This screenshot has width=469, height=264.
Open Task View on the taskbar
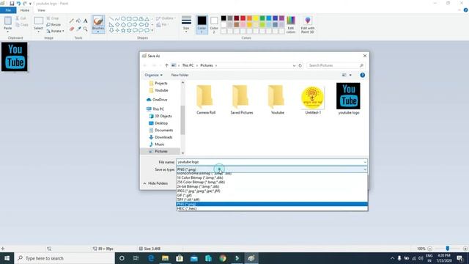pyautogui.click(x=136, y=258)
